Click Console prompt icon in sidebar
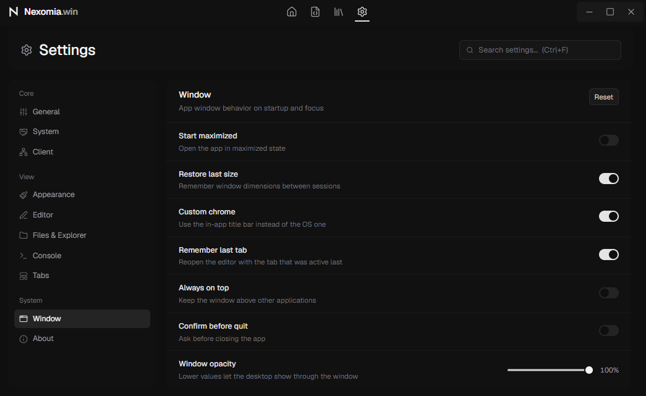This screenshot has height=396, width=646. click(x=23, y=256)
